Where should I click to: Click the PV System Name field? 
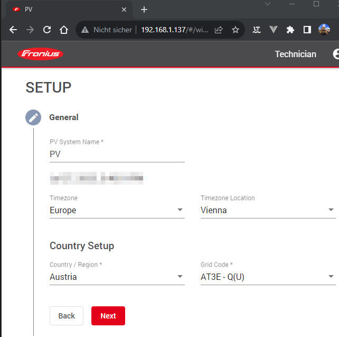point(117,154)
